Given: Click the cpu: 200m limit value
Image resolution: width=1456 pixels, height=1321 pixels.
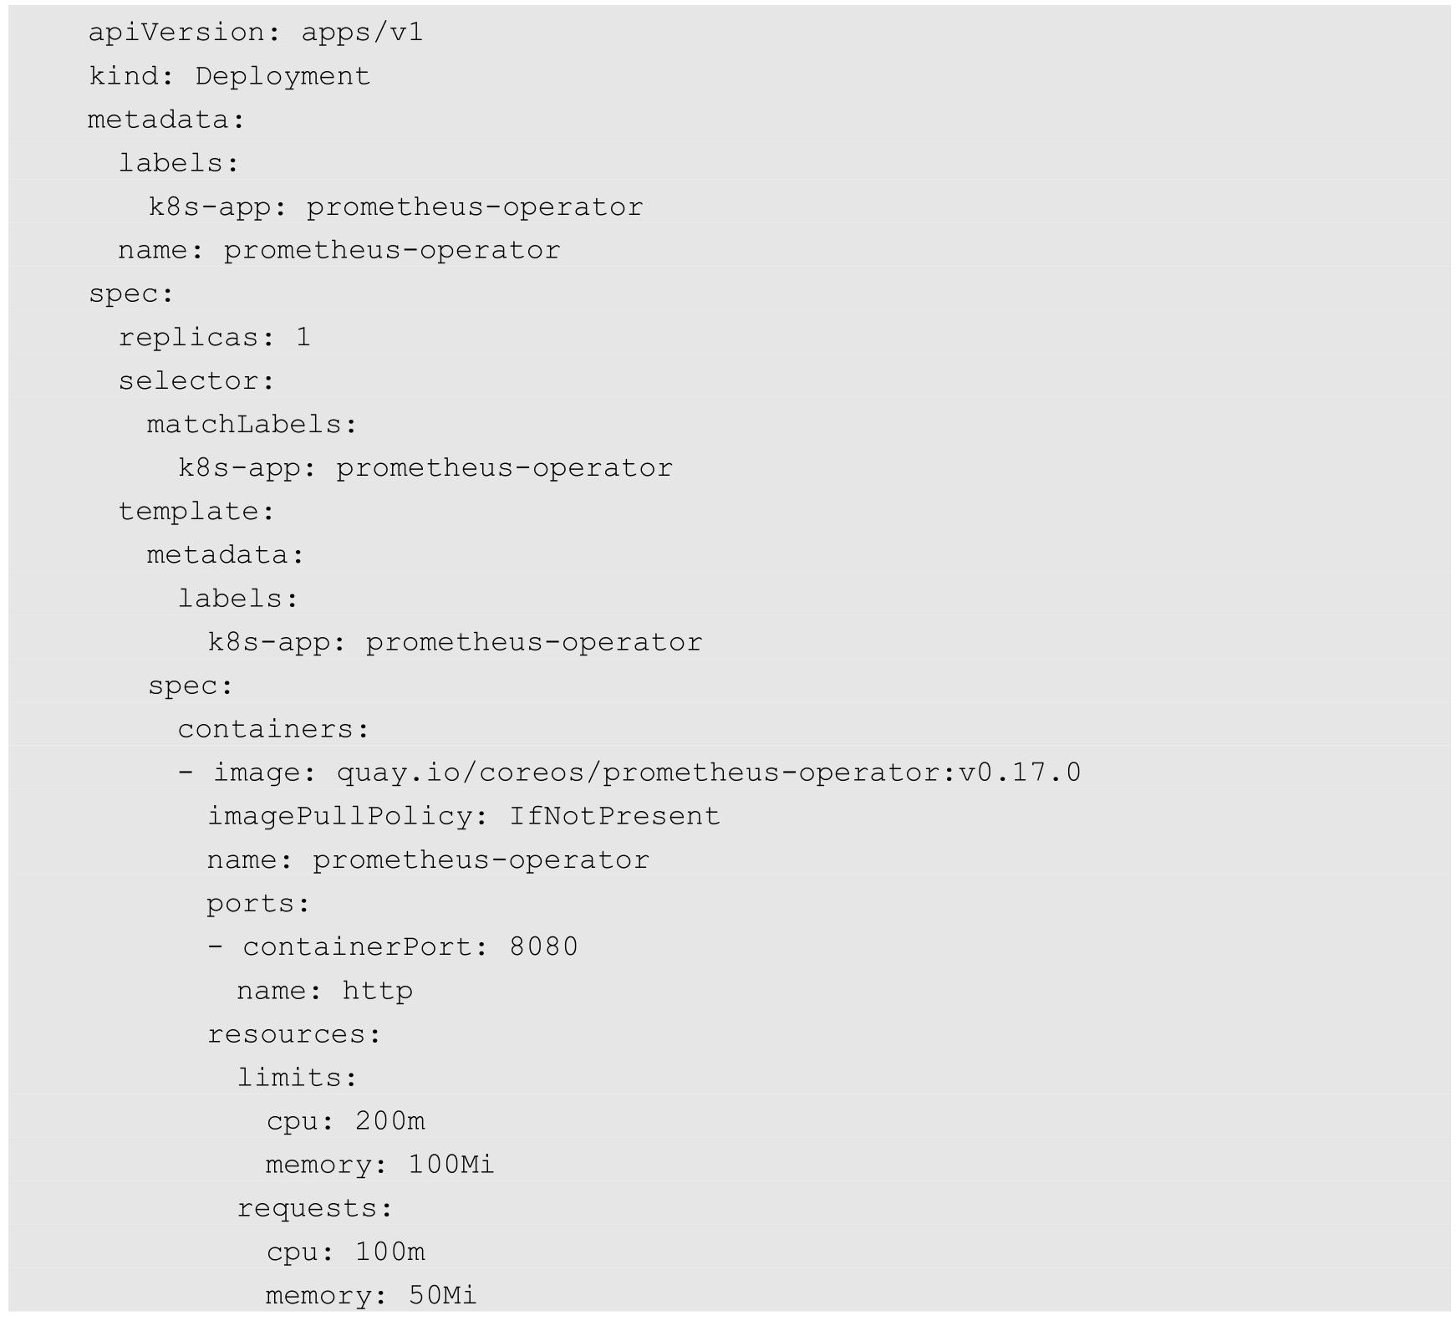Looking at the screenshot, I should point(389,1120).
